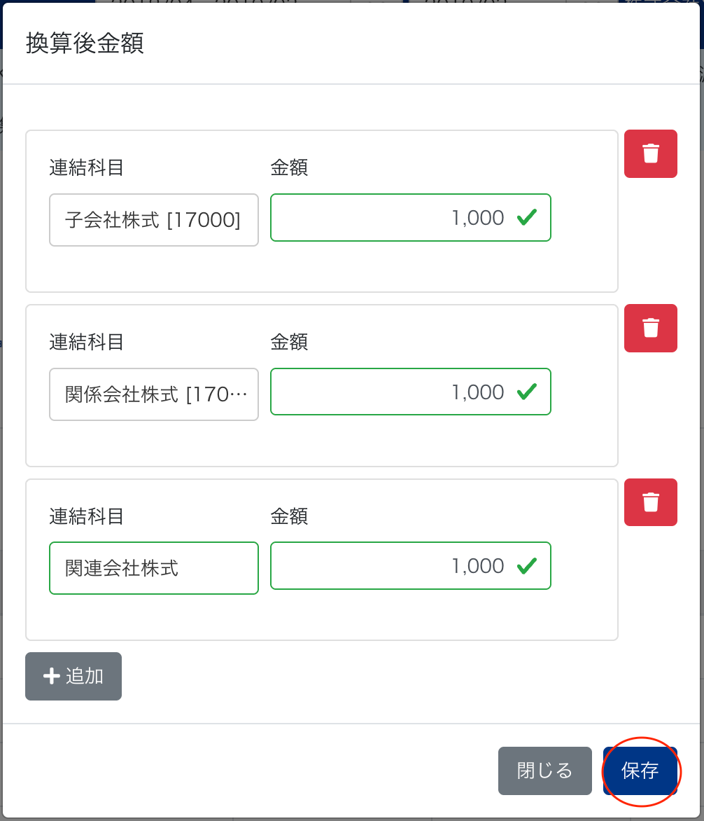
Task: Click 金額 label in the 関連会社株式 row
Action: (x=289, y=516)
